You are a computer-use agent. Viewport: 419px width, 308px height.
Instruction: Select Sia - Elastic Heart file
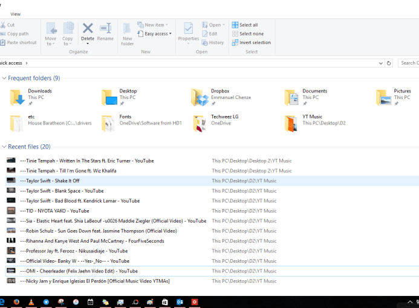coord(212,220)
